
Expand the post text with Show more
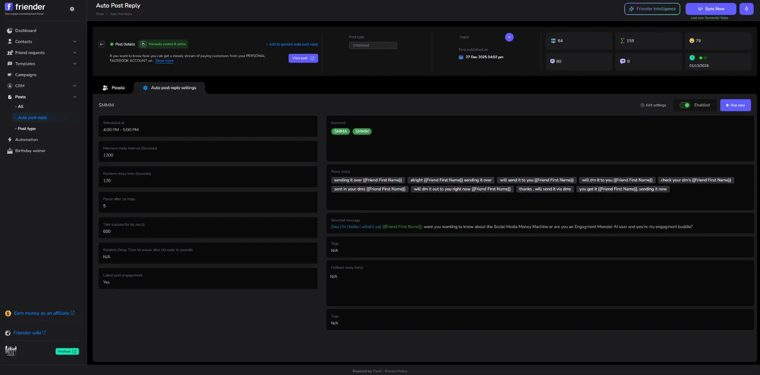coord(164,61)
